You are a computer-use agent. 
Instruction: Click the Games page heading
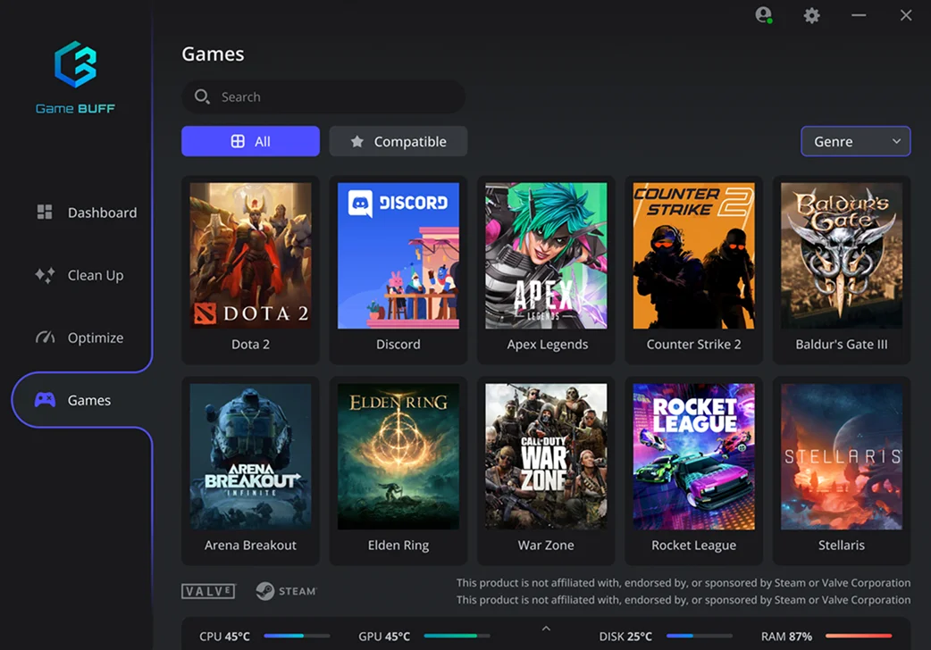click(214, 54)
